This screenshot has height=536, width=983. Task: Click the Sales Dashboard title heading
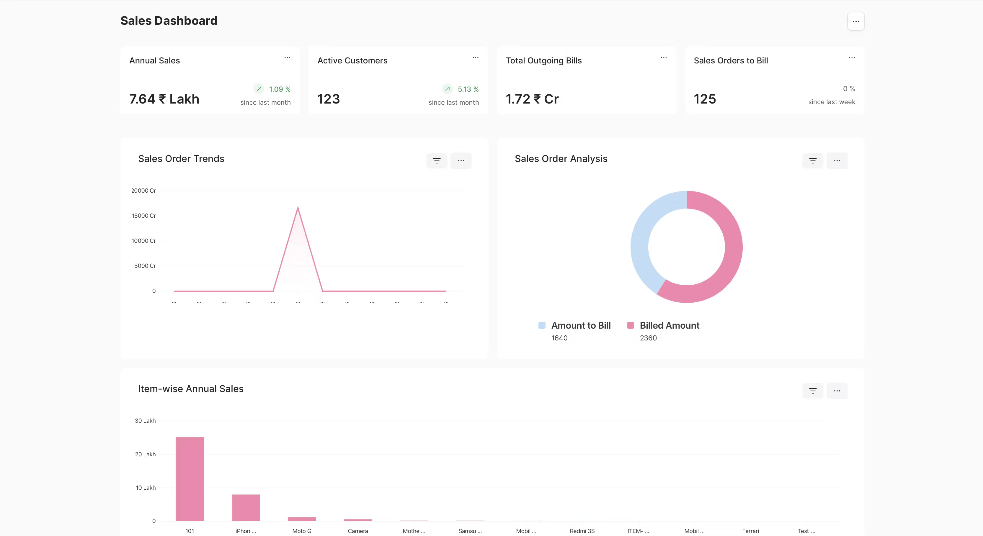169,21
